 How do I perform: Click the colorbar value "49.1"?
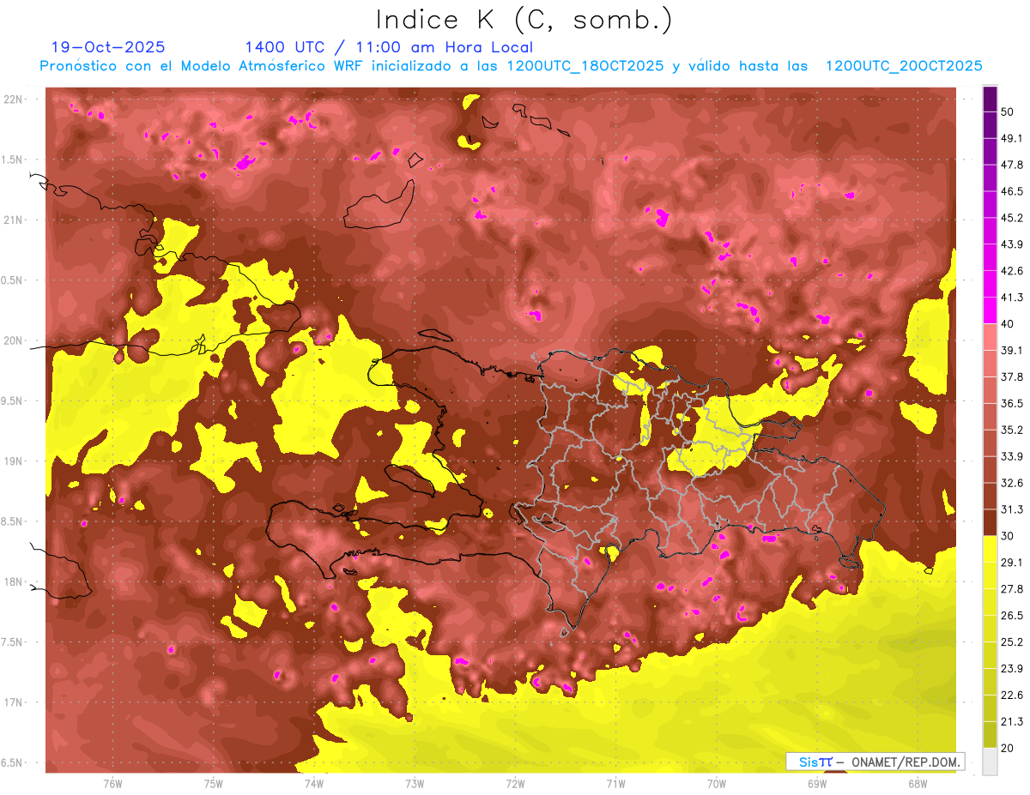[x=1013, y=138]
